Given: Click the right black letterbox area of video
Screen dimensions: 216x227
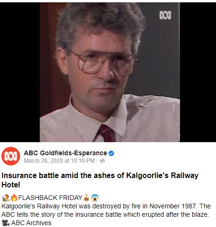Looking at the screenshot, I should [x=198, y=72].
